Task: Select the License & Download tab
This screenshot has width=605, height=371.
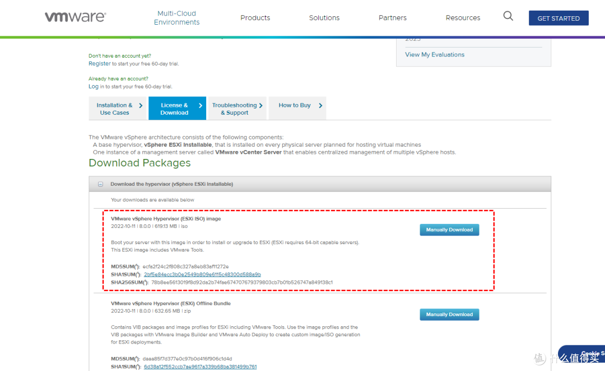Action: 177,109
